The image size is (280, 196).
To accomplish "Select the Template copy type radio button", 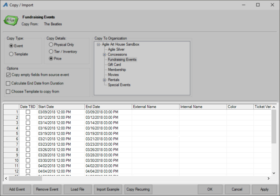I will point(11,54).
